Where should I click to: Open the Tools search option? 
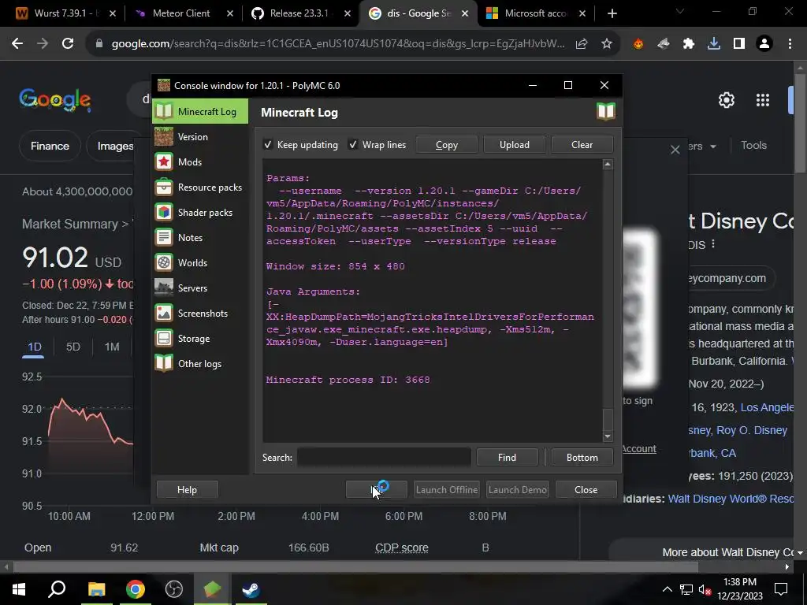753,145
